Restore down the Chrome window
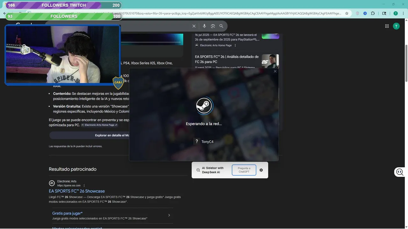 point(393,4)
